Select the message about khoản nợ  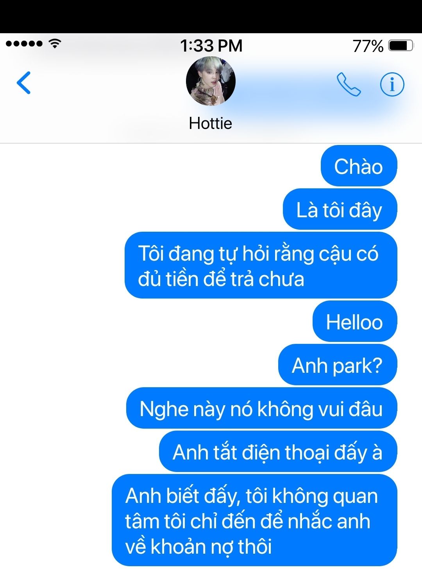coord(254,520)
